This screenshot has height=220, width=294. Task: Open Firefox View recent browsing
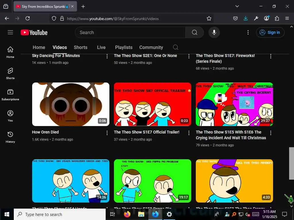pyautogui.click(x=6, y=6)
